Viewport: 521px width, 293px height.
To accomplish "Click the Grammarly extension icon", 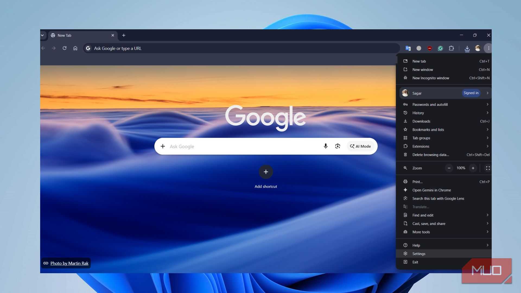I will [440, 48].
